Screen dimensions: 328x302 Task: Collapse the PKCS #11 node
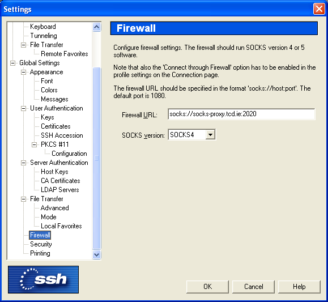(34, 144)
